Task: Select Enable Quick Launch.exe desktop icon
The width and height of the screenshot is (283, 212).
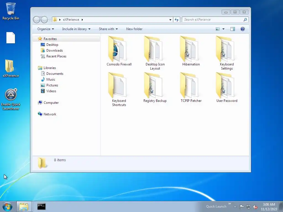Action: 11,99
